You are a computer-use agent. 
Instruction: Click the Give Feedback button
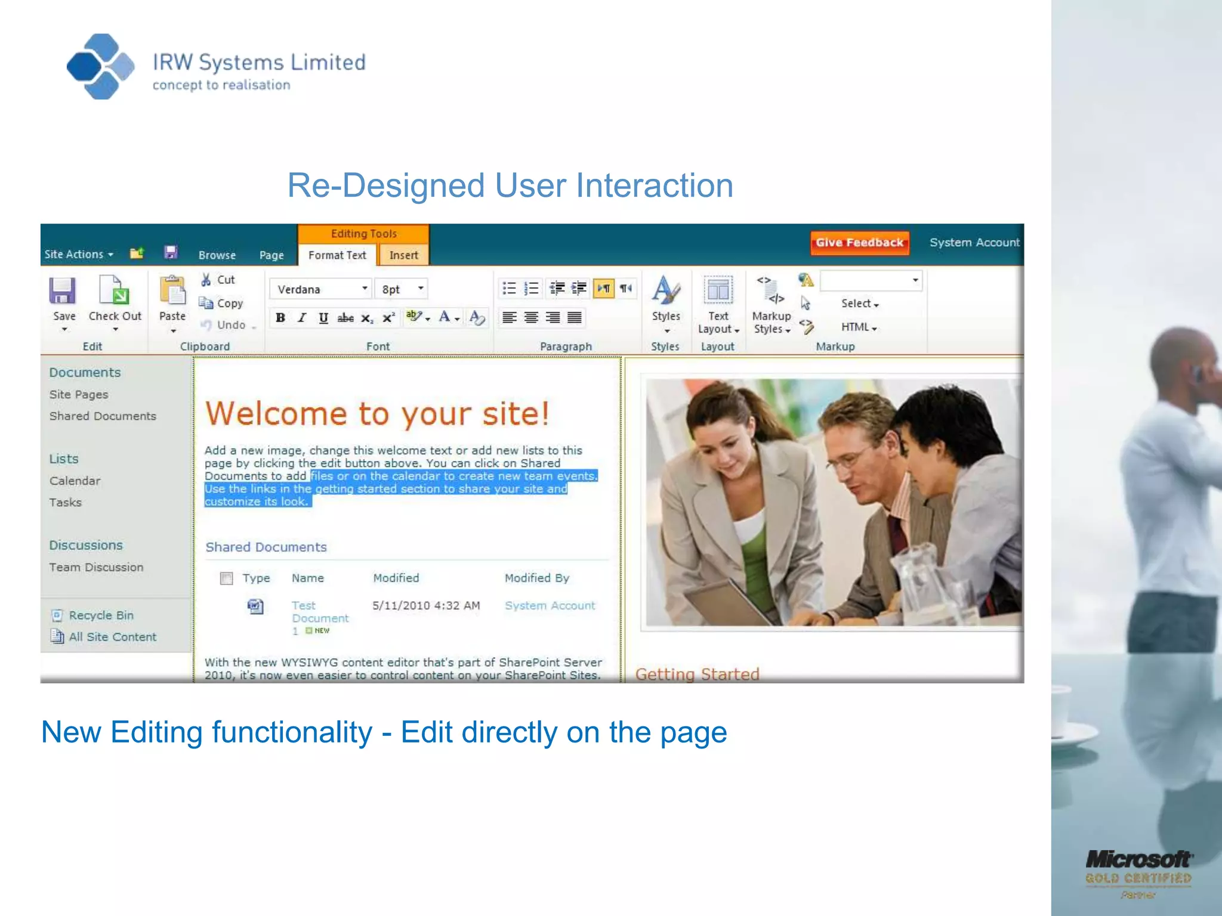[x=859, y=243]
